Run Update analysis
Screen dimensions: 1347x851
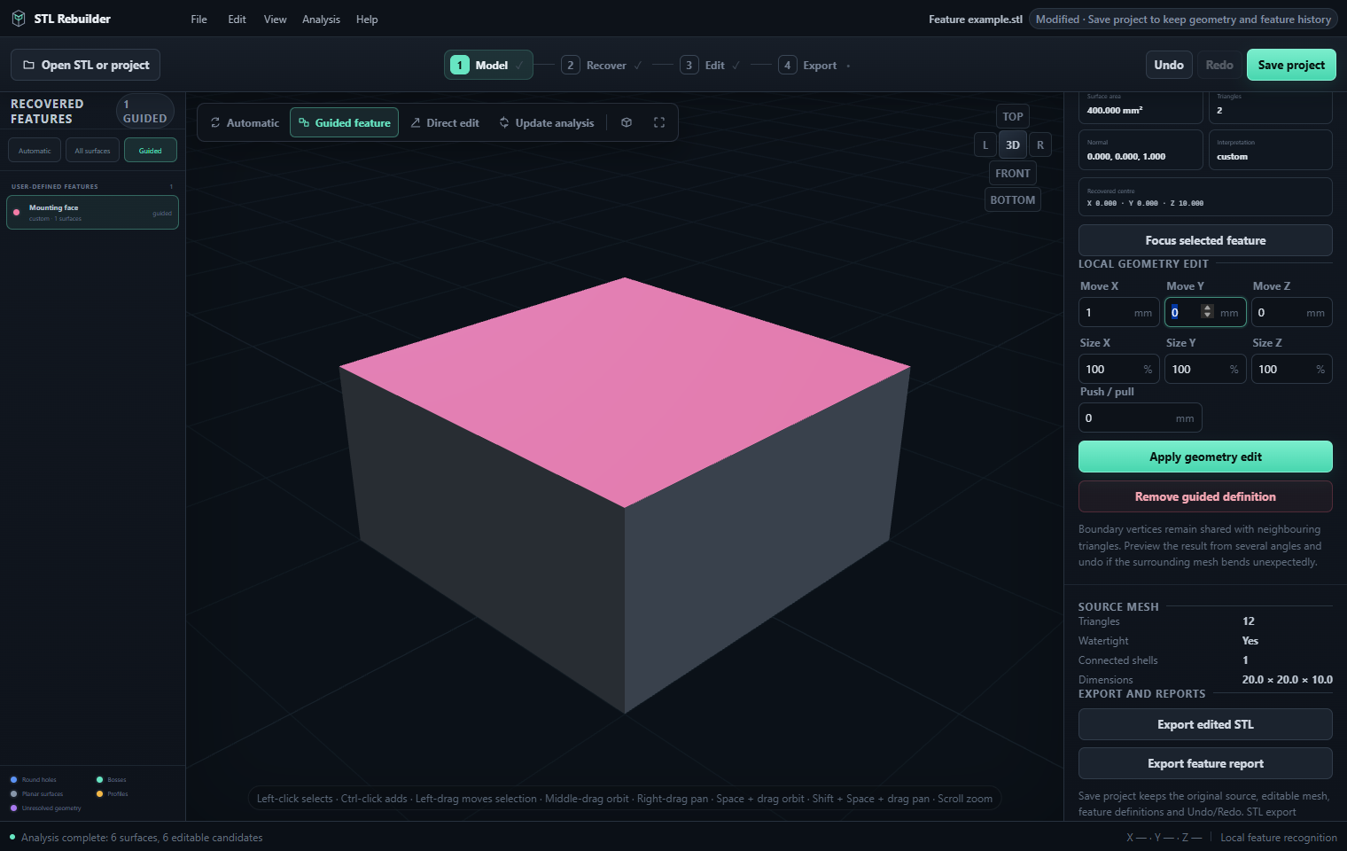point(546,122)
